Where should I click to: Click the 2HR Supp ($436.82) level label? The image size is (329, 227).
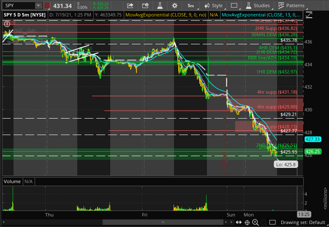click(x=276, y=28)
